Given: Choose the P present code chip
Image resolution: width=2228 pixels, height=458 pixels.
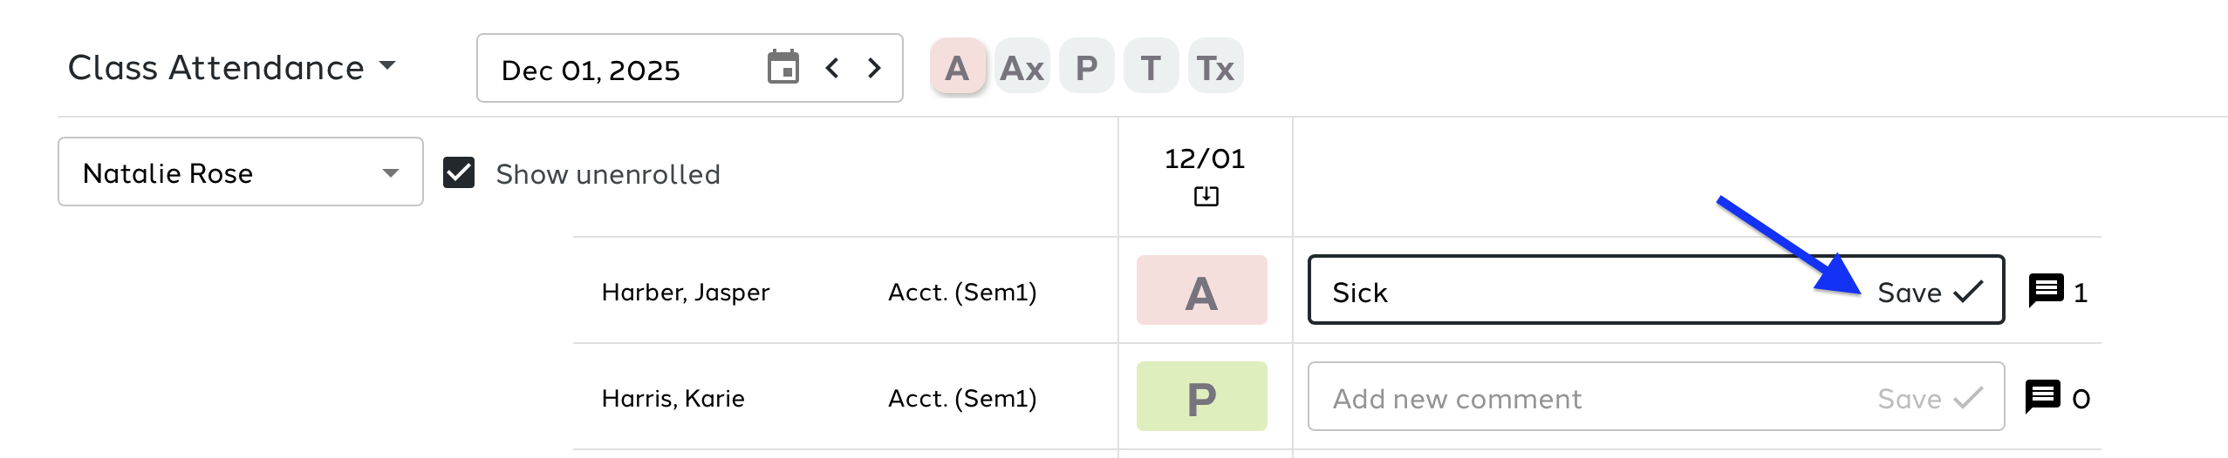Looking at the screenshot, I should point(1086,67).
